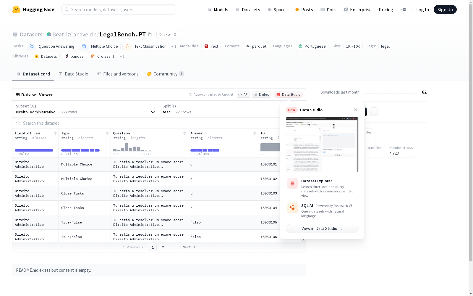Click the Question lengths histogram
The width and height of the screenshot is (473, 296).
(x=132, y=147)
